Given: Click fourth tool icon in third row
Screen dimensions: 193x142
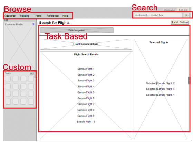Looking at the screenshot, I should coord(31,94).
